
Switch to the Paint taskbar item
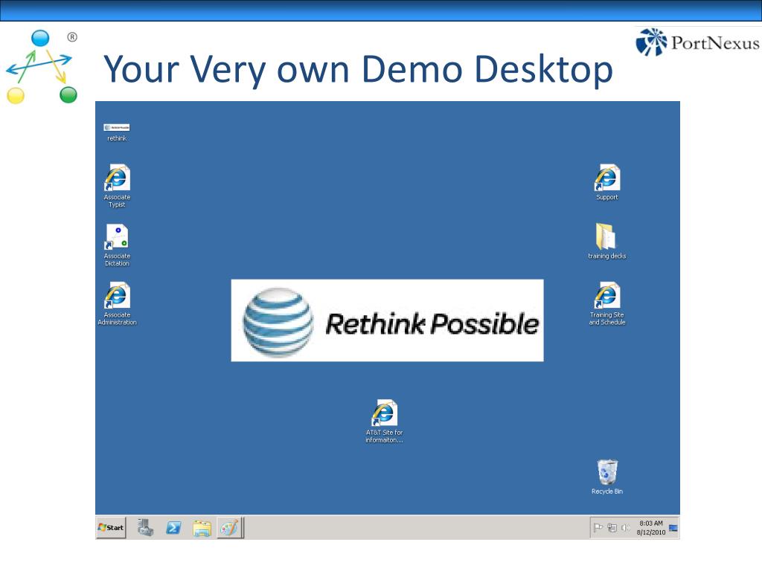coord(229,528)
